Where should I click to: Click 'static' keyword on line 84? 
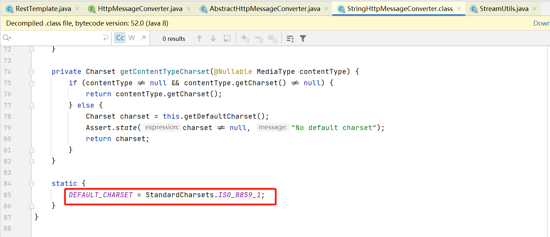[64, 184]
